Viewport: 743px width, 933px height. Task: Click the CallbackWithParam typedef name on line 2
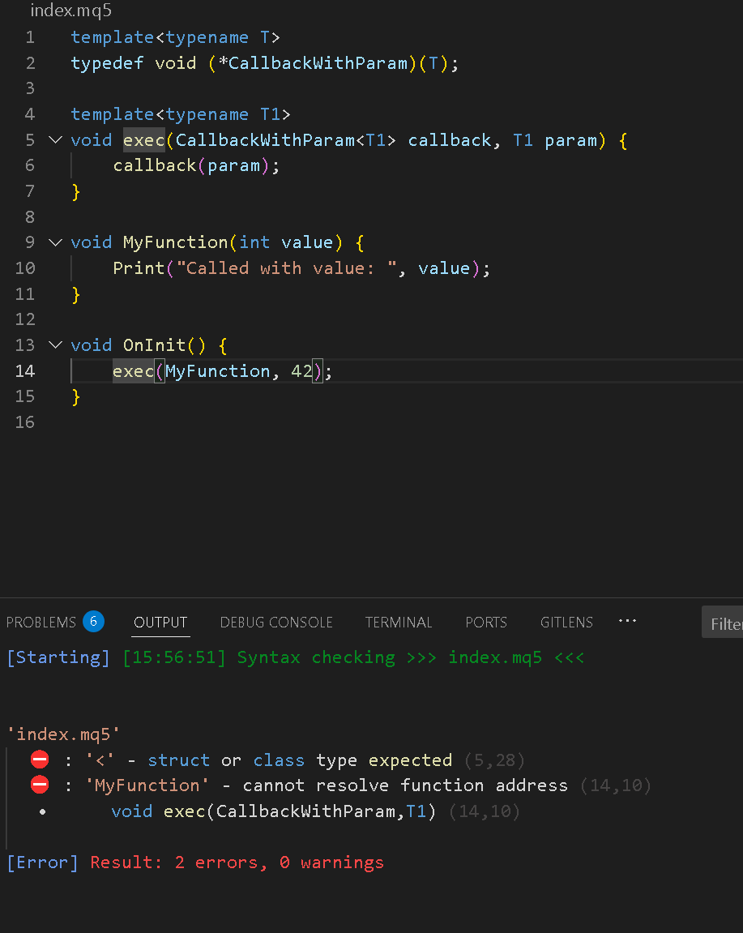pos(318,63)
